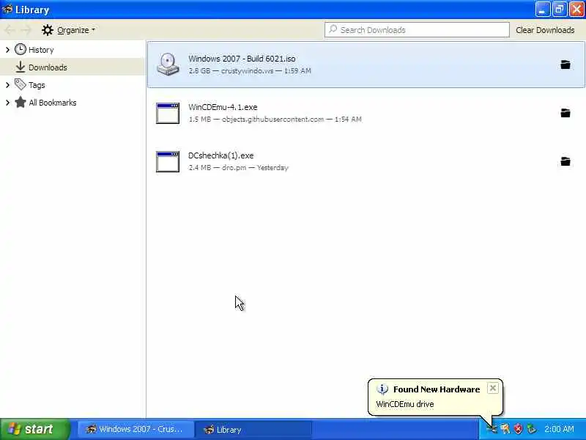Click the DCshechka(1).exe program icon
This screenshot has height=440, width=586.
[x=168, y=161]
